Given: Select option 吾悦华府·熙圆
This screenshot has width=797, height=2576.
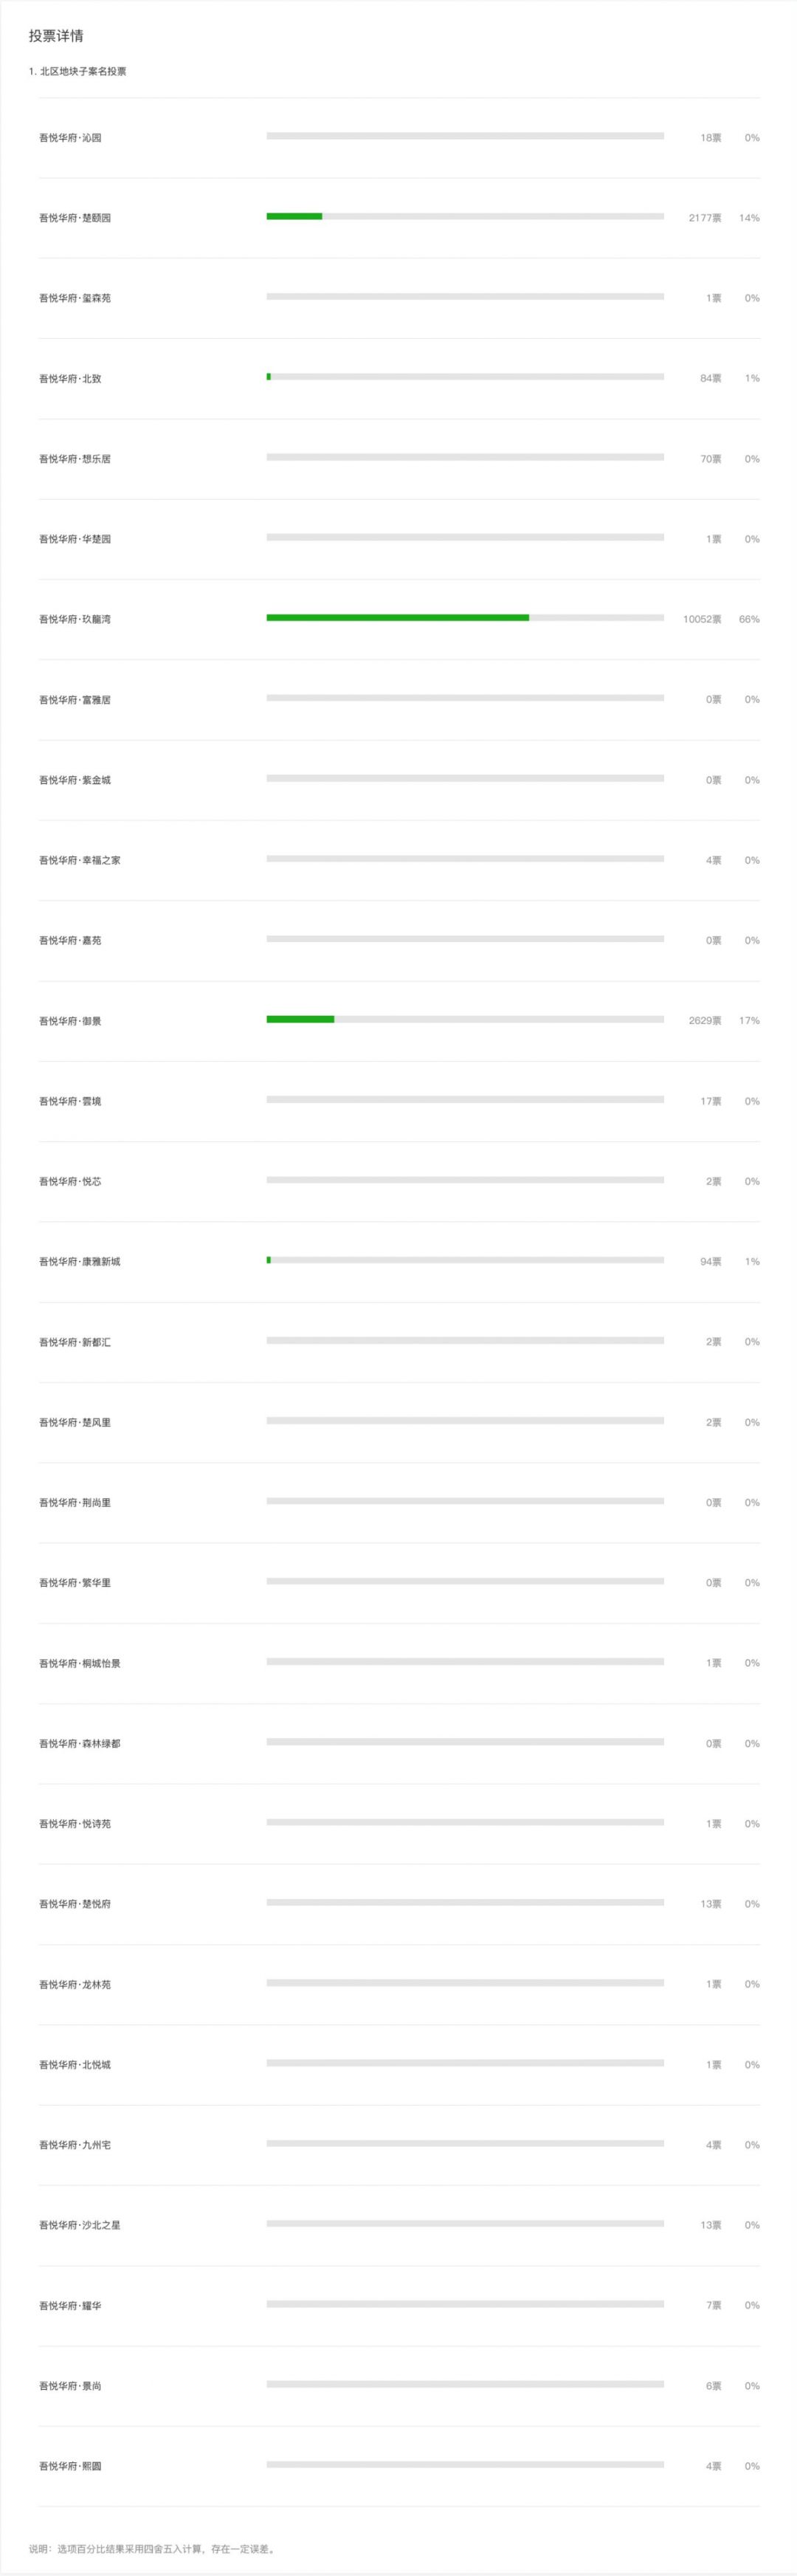Looking at the screenshot, I should [70, 2466].
